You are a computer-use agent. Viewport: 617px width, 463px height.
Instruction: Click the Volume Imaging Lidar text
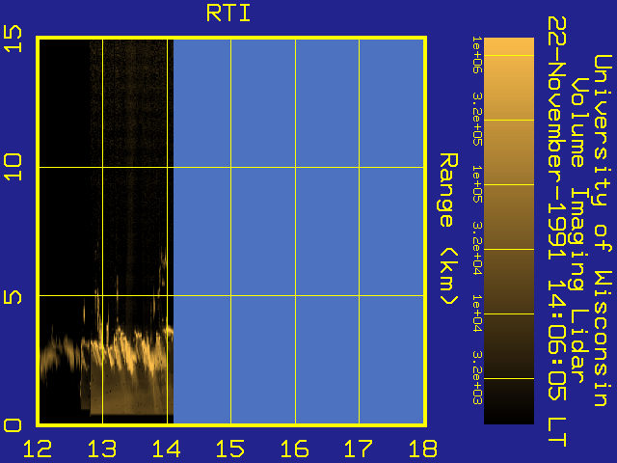pos(580,231)
